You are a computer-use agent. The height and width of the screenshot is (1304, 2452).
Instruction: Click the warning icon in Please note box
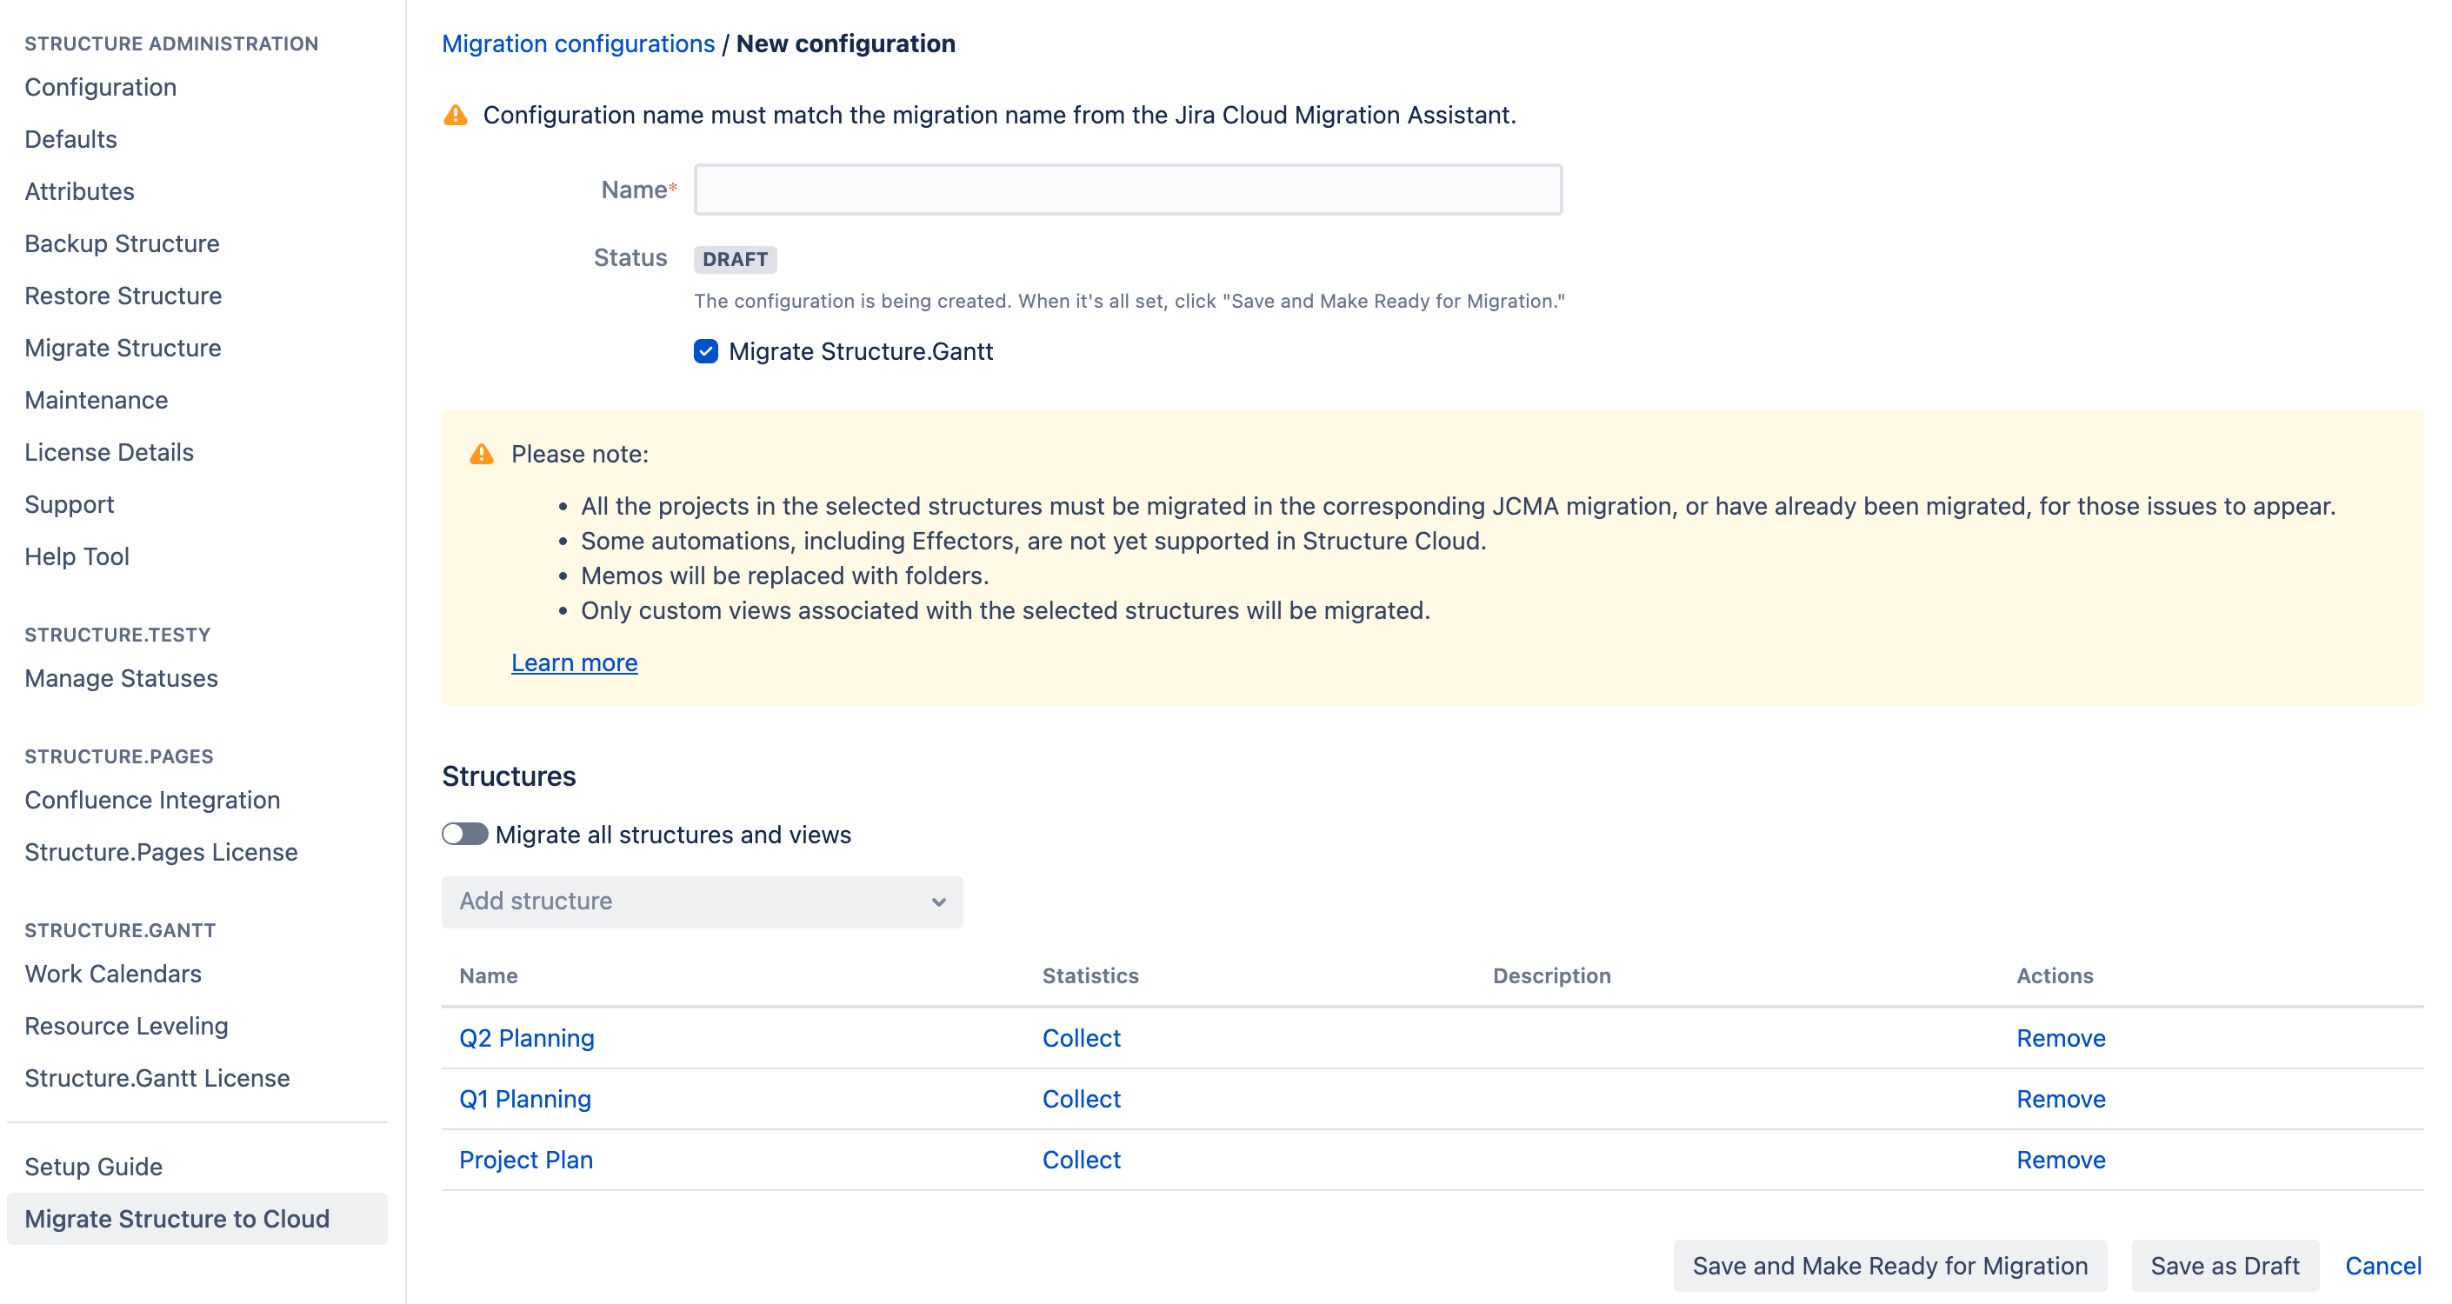483,454
